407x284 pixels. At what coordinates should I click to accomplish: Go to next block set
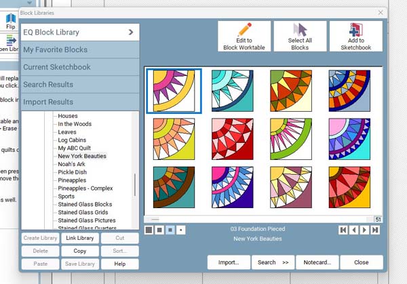[x=364, y=230]
